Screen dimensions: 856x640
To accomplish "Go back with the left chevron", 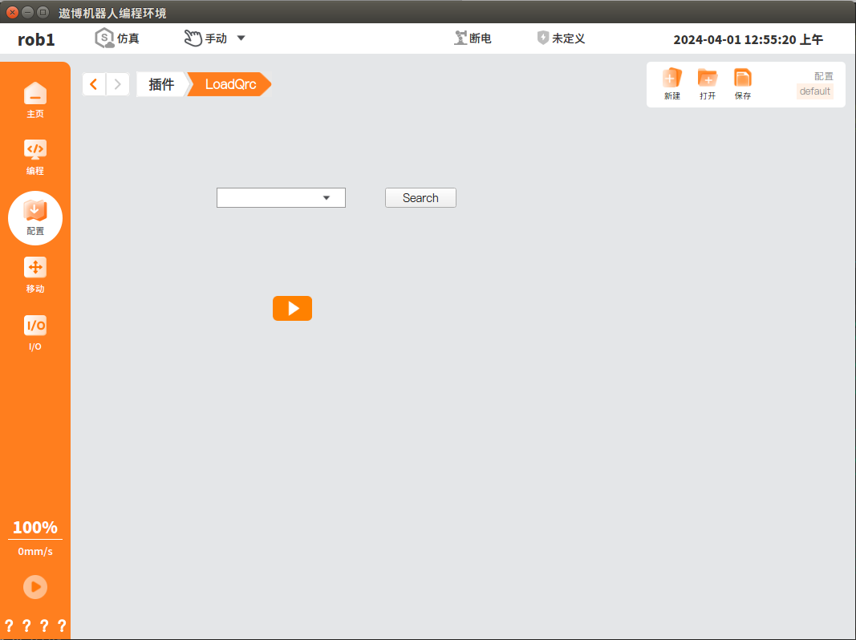I will click(x=94, y=84).
